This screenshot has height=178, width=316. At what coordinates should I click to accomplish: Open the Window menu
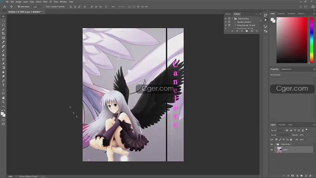tap(64, 1)
